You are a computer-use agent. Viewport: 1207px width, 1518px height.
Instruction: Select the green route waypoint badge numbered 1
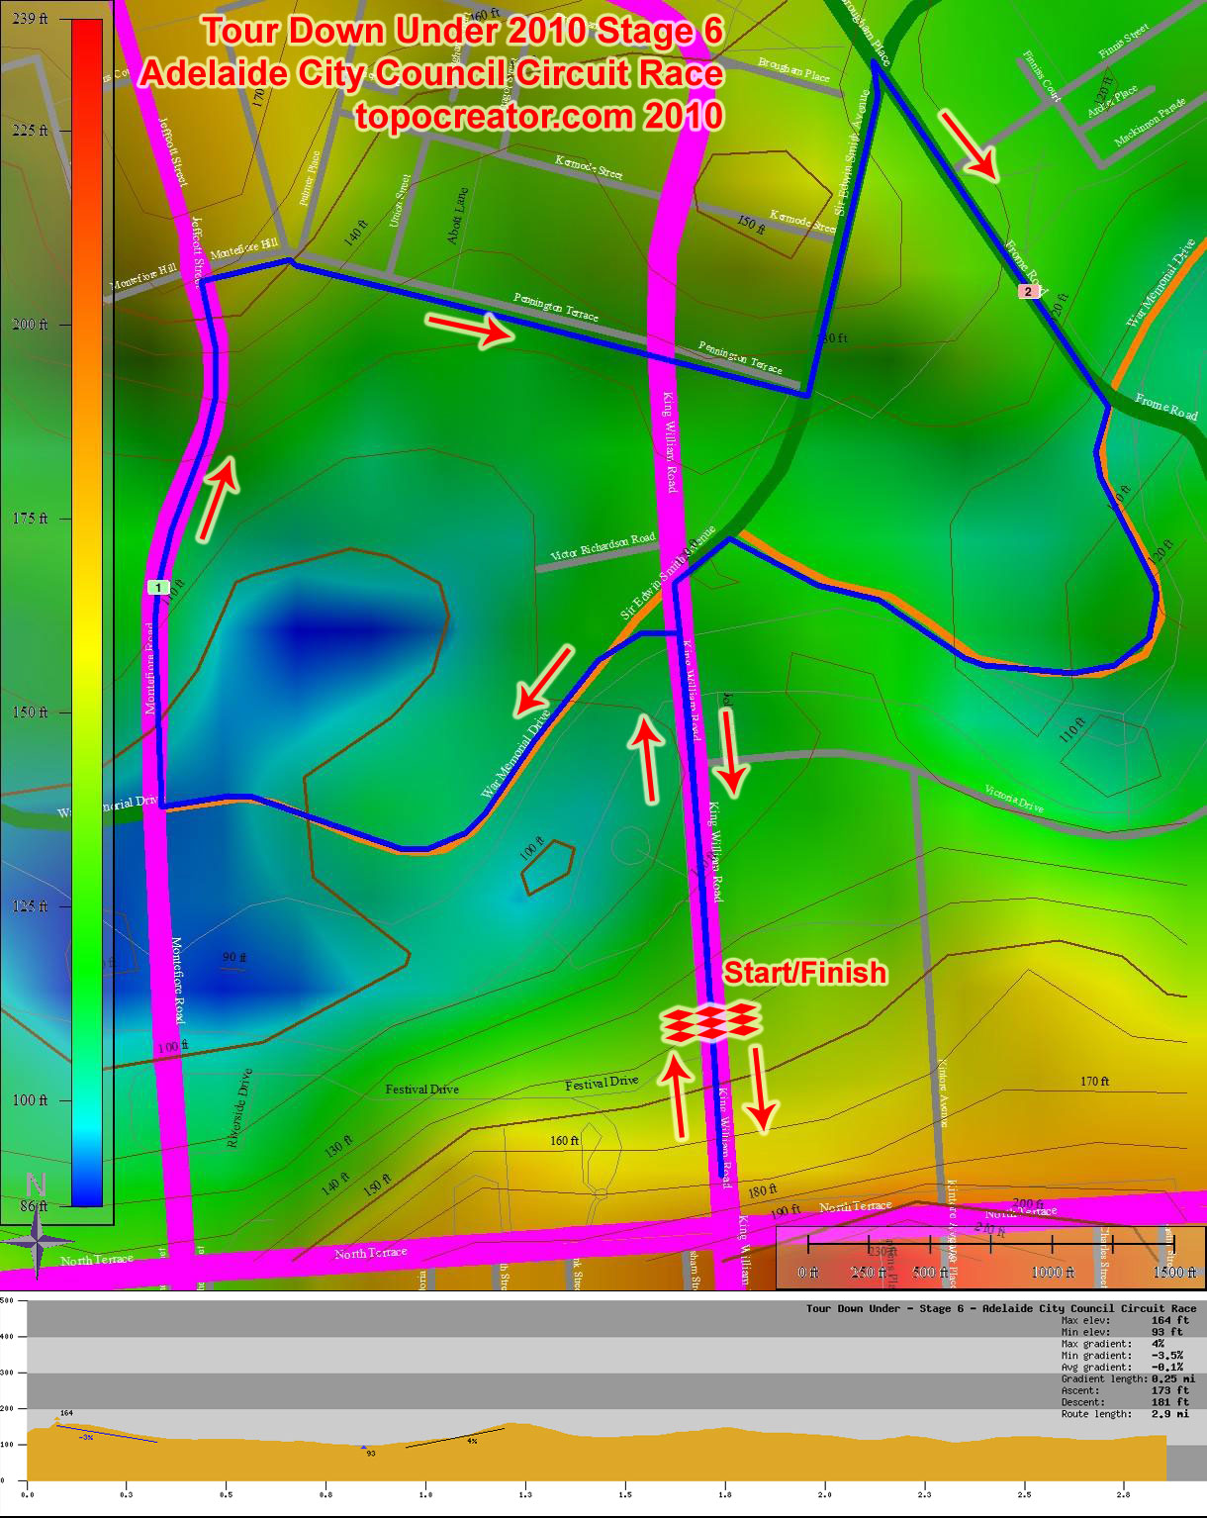pyautogui.click(x=157, y=587)
